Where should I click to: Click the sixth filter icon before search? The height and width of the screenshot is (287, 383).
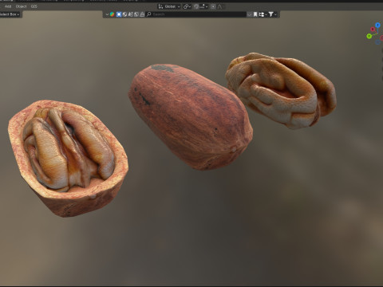[x=142, y=14]
